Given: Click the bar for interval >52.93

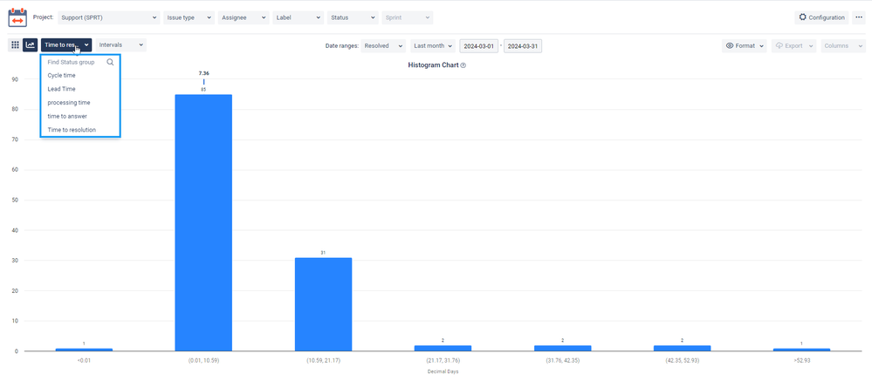Looking at the screenshot, I should pyautogui.click(x=801, y=350).
